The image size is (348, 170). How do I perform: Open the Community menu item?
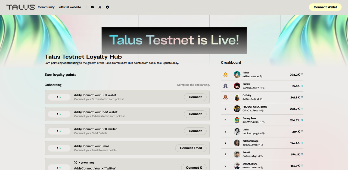pyautogui.click(x=46, y=7)
